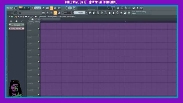Click the render audio file icon
This screenshot has height=103, width=183.
137,8
